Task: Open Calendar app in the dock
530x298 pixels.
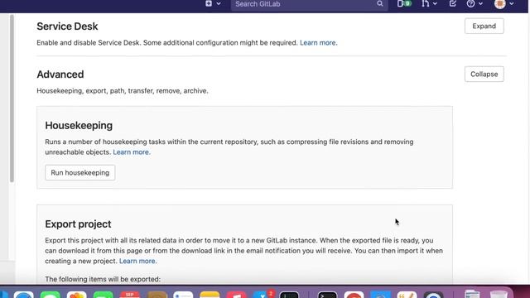Action: (129, 295)
